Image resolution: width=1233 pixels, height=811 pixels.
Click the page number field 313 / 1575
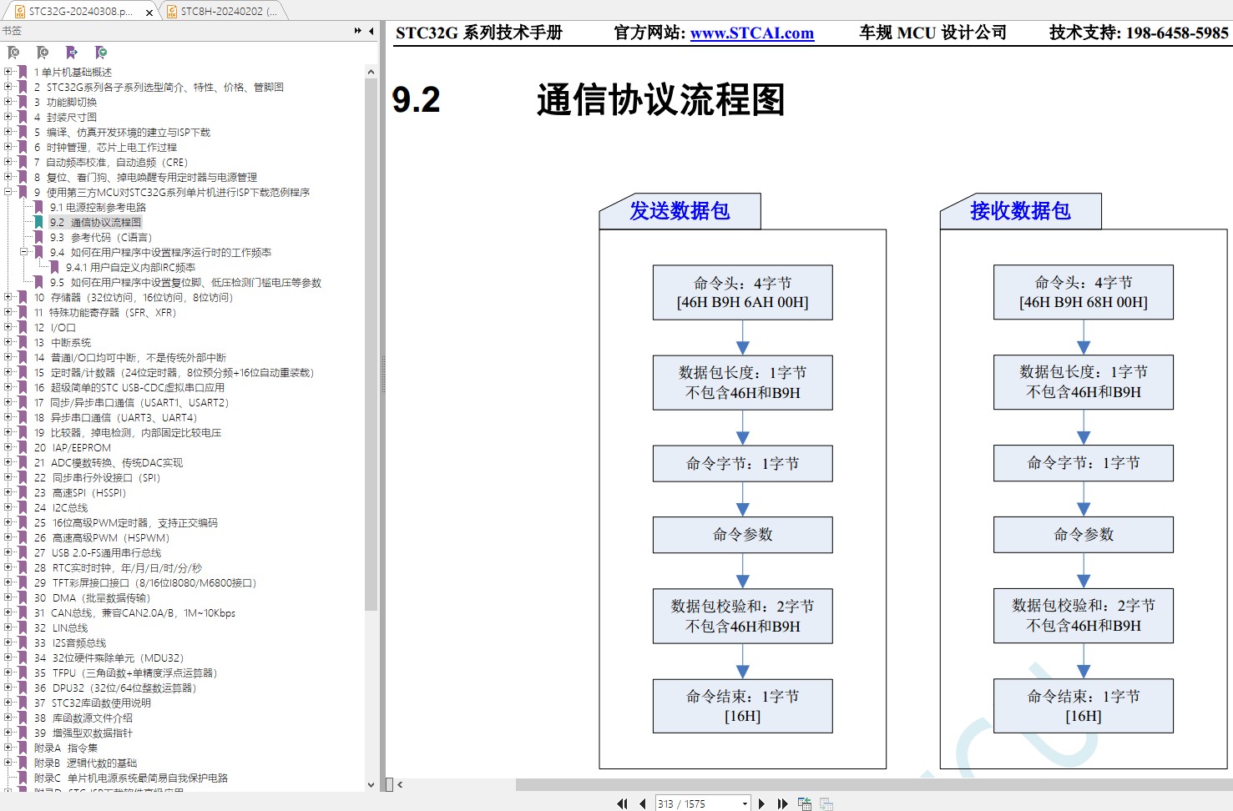tap(698, 803)
